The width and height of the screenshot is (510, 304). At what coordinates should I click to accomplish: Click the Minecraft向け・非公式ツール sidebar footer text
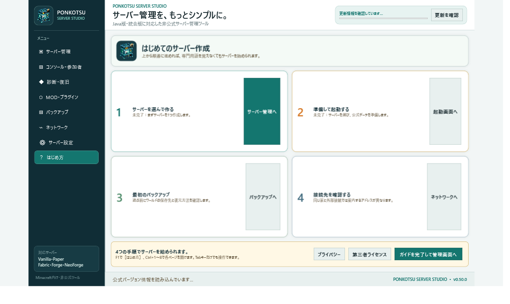tap(58, 278)
